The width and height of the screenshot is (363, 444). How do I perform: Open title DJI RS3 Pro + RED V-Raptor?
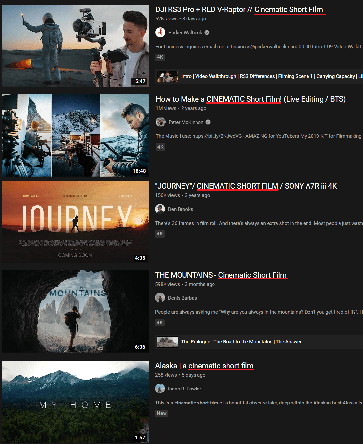point(239,10)
